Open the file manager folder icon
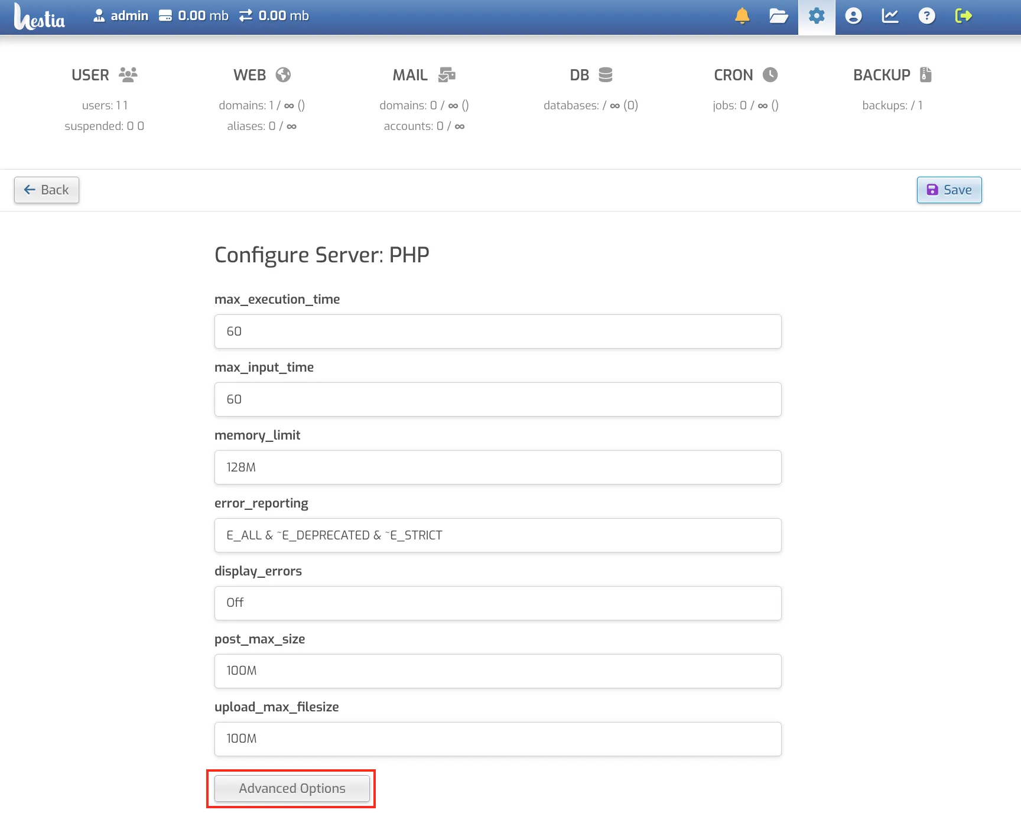The width and height of the screenshot is (1021, 839). pos(779,16)
